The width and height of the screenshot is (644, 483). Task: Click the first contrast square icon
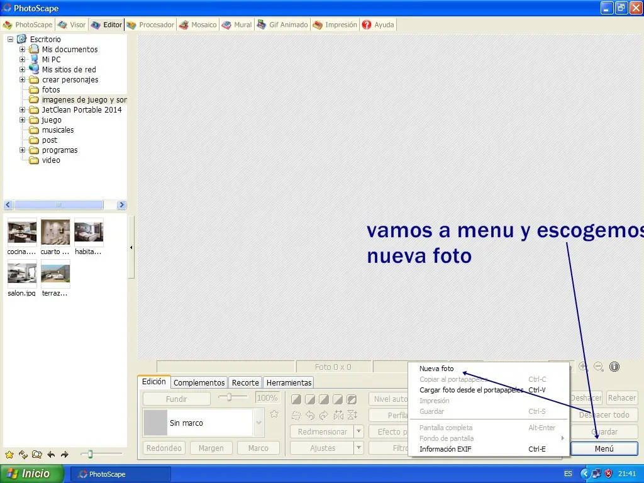[296, 399]
